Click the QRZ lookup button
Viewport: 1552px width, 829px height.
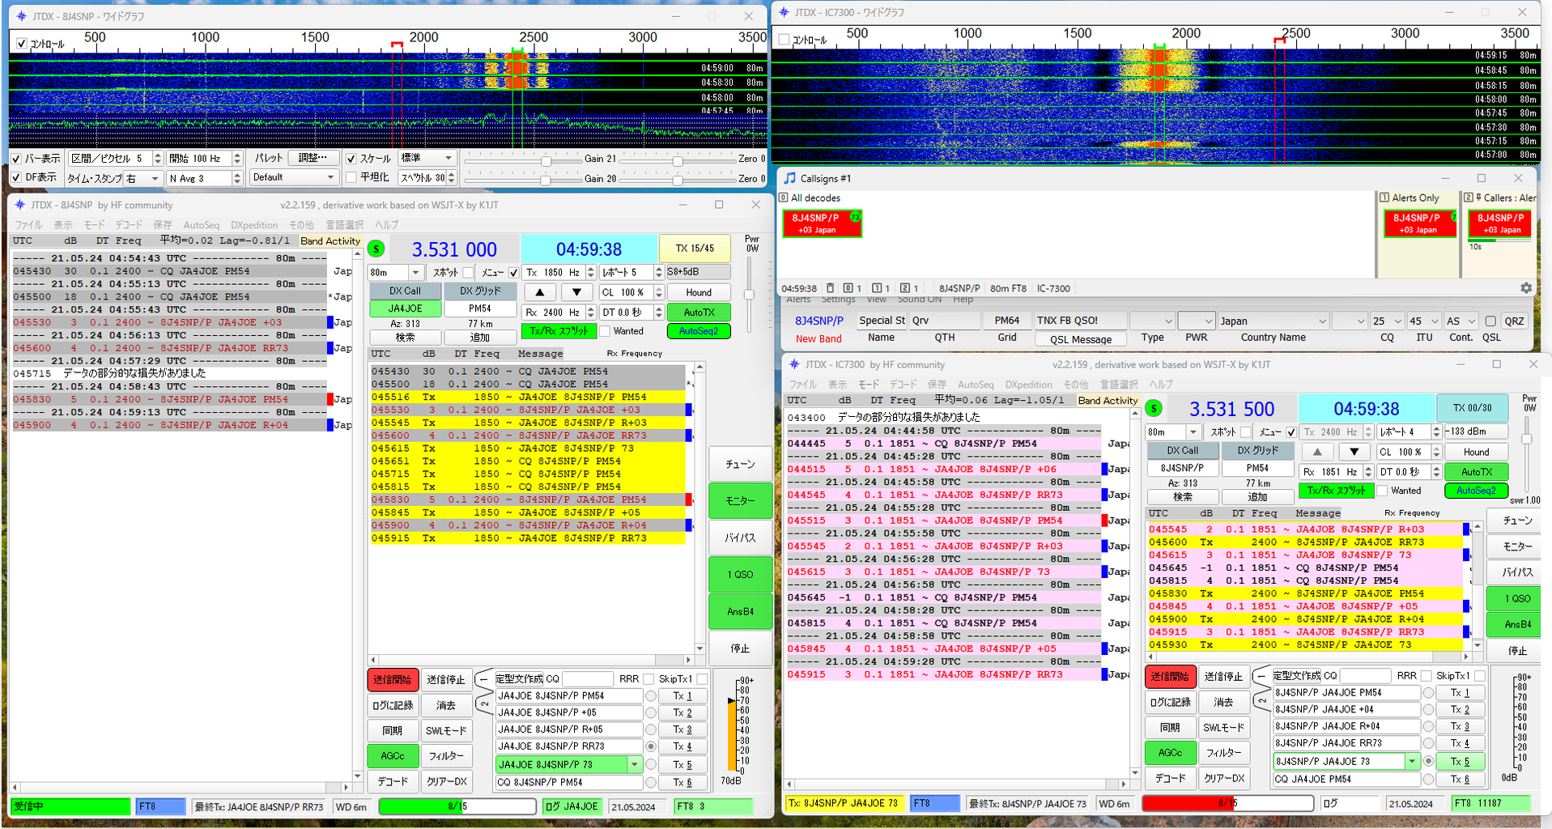click(1514, 321)
